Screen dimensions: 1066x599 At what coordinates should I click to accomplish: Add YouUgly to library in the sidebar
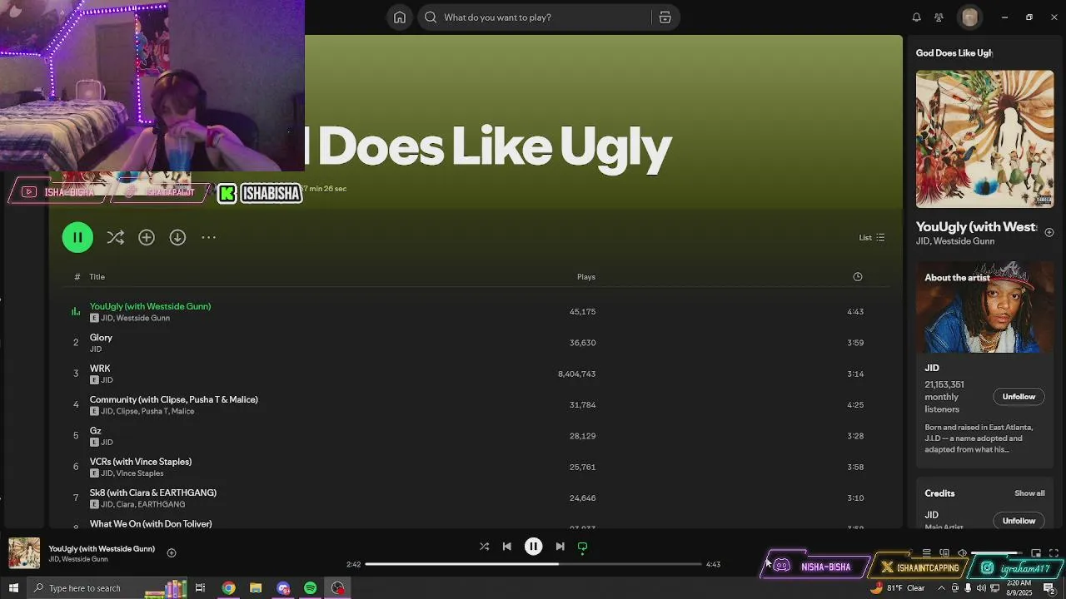(1049, 232)
